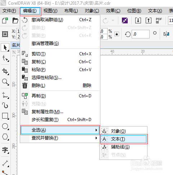173x175 pixels.
Task: Select 辅助线(G) in submenu
Action: coord(123,147)
